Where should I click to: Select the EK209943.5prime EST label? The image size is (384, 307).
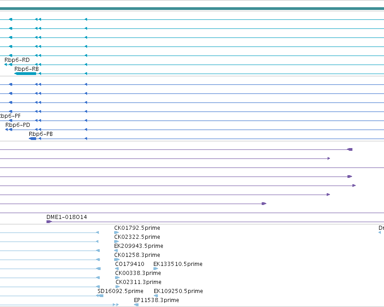click(x=139, y=246)
